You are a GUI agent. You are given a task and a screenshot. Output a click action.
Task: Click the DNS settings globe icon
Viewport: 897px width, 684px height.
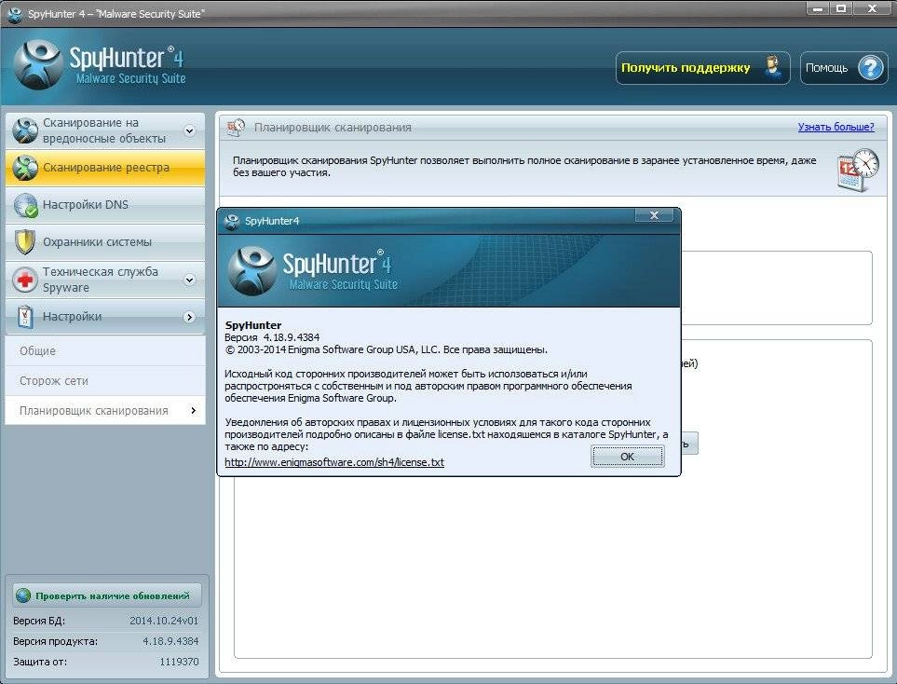point(25,206)
